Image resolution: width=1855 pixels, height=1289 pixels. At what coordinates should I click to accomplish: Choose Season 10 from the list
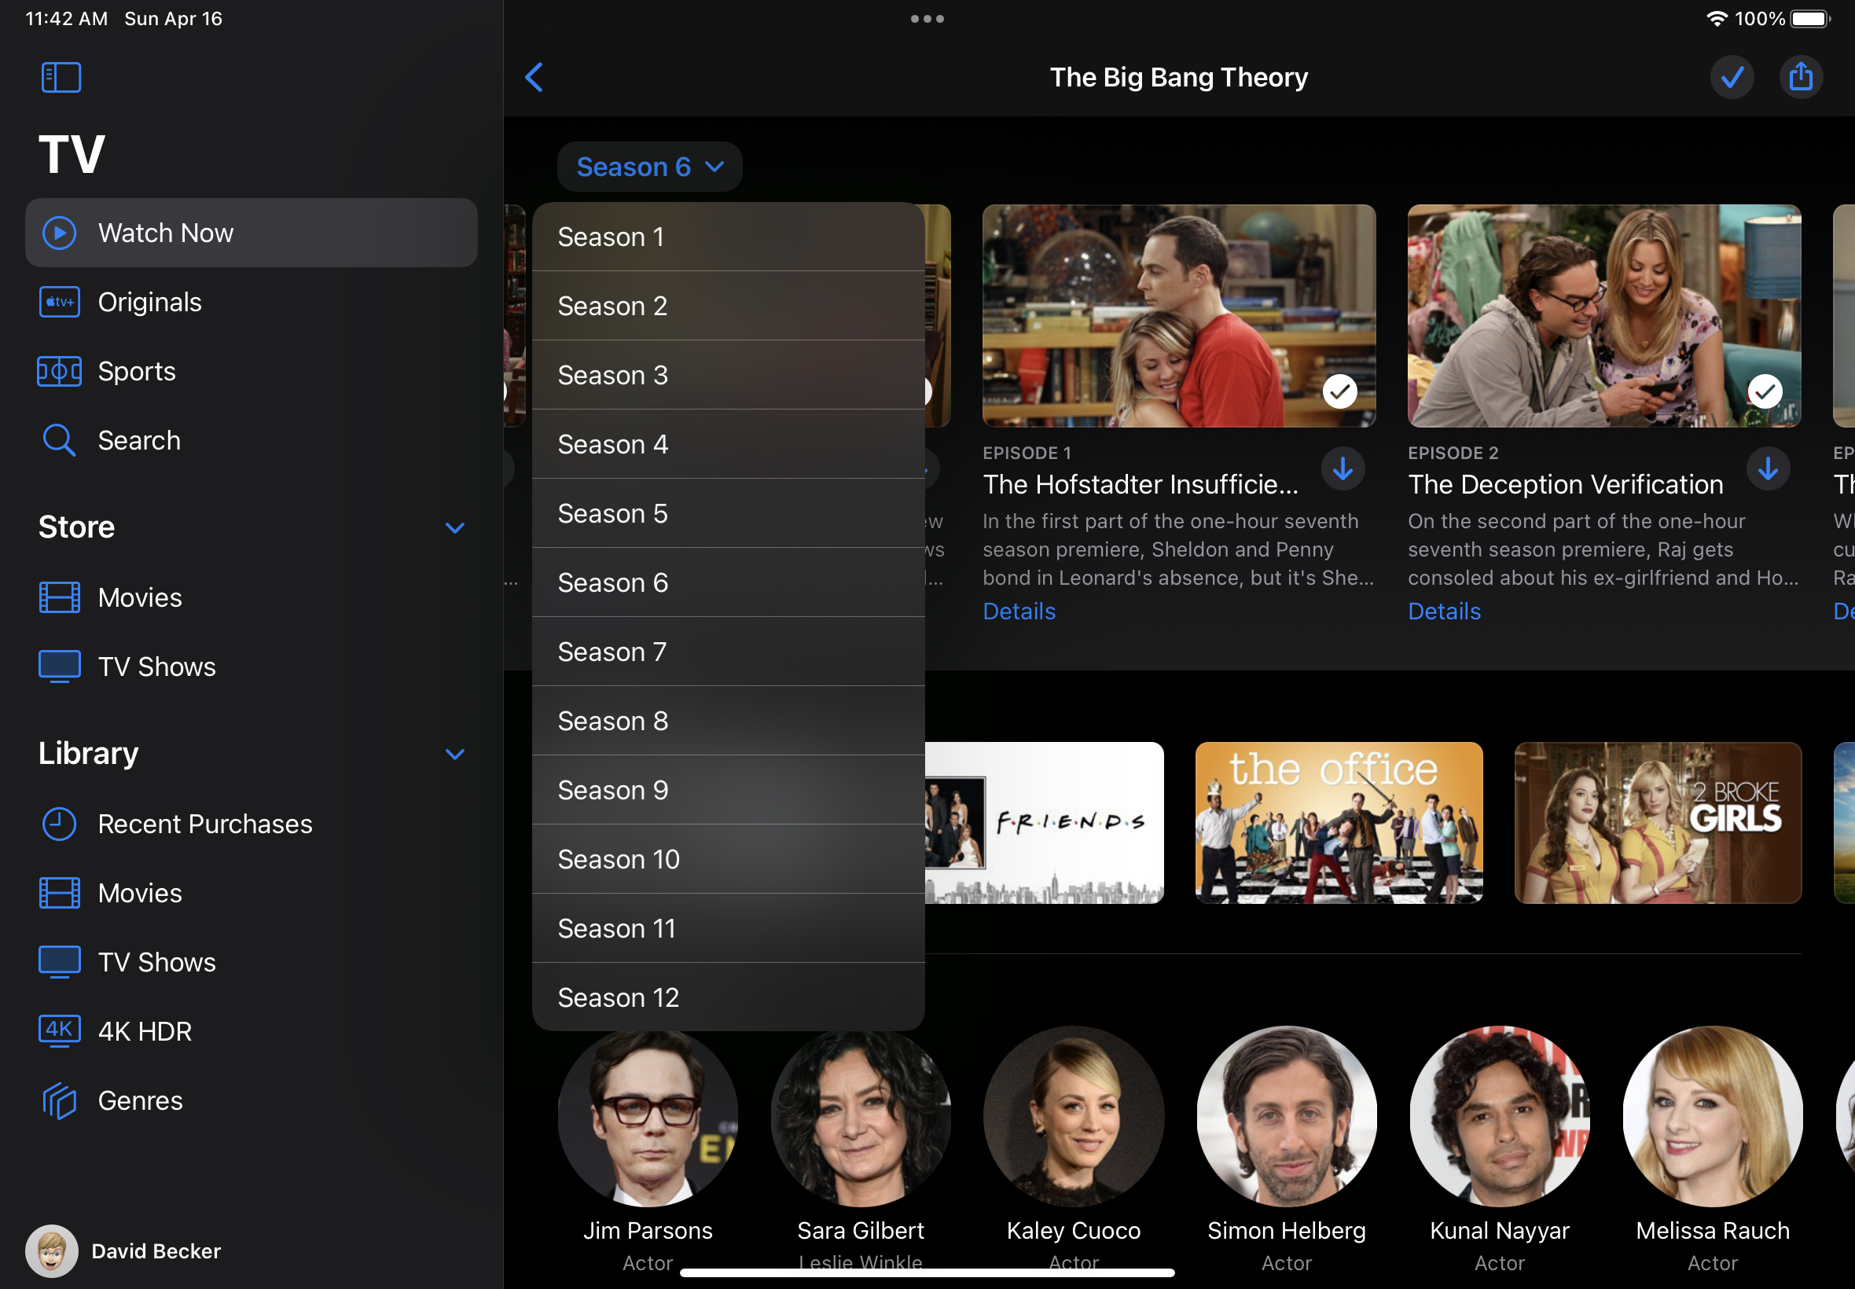(729, 859)
